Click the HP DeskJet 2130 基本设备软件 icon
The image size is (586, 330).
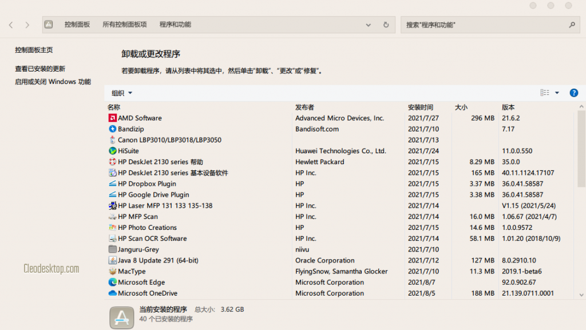click(x=113, y=173)
